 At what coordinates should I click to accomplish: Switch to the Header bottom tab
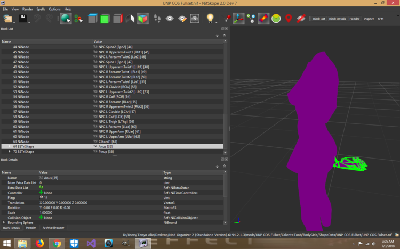[x=31, y=228]
